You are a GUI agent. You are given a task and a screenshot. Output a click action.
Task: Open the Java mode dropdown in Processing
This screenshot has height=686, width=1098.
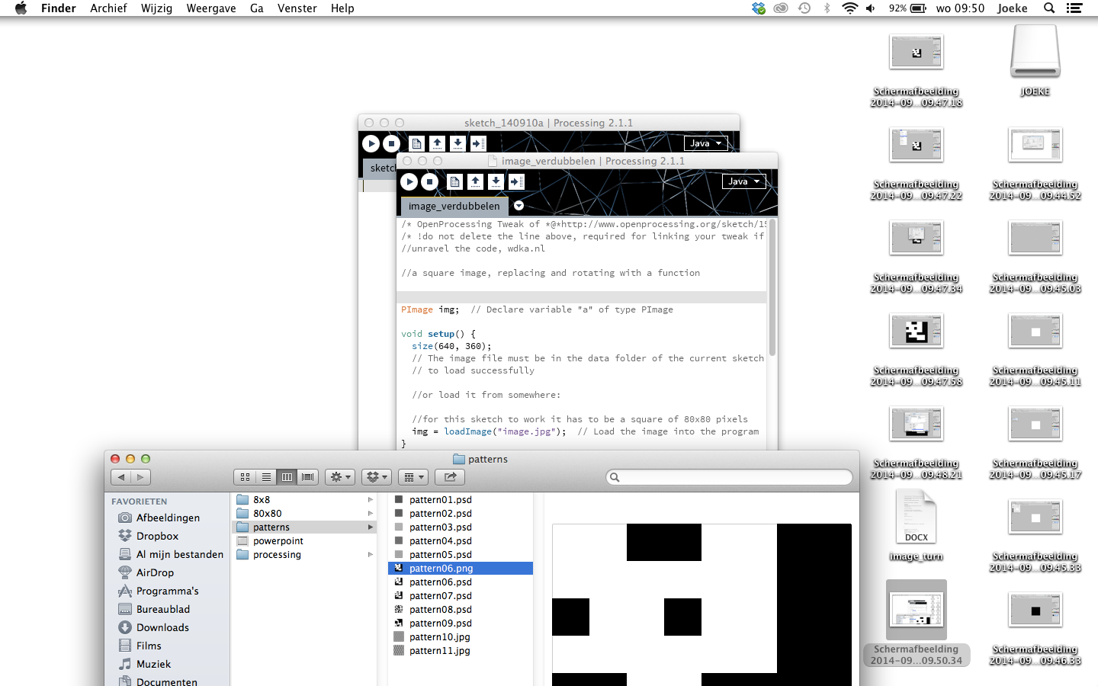743,181
